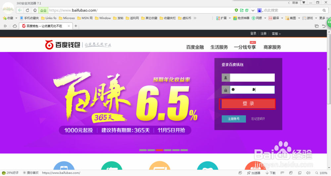Open the 发帖 bookmark folder
The width and height of the screenshot is (331, 176).
(118, 18)
